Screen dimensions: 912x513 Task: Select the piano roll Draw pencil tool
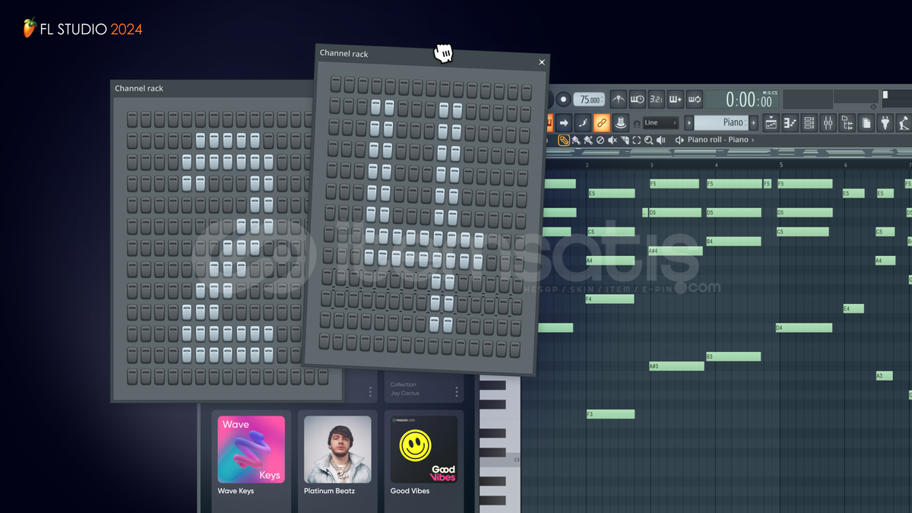(564, 140)
